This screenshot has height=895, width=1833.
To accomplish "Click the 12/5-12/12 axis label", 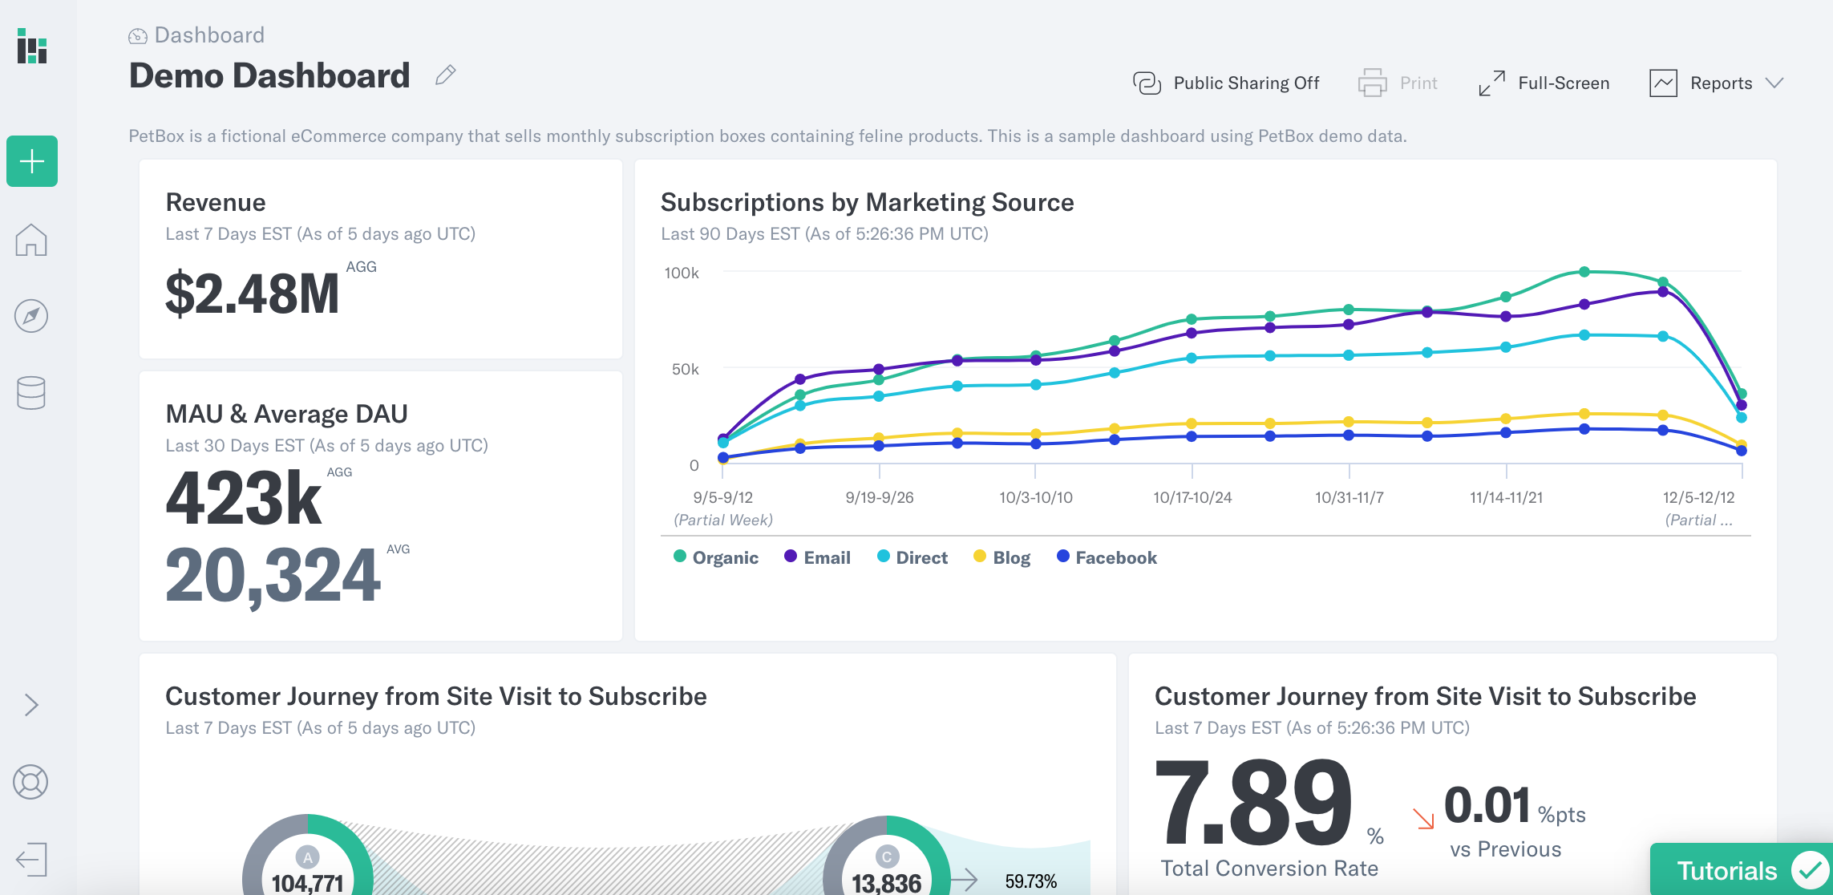I will [x=1698, y=497].
